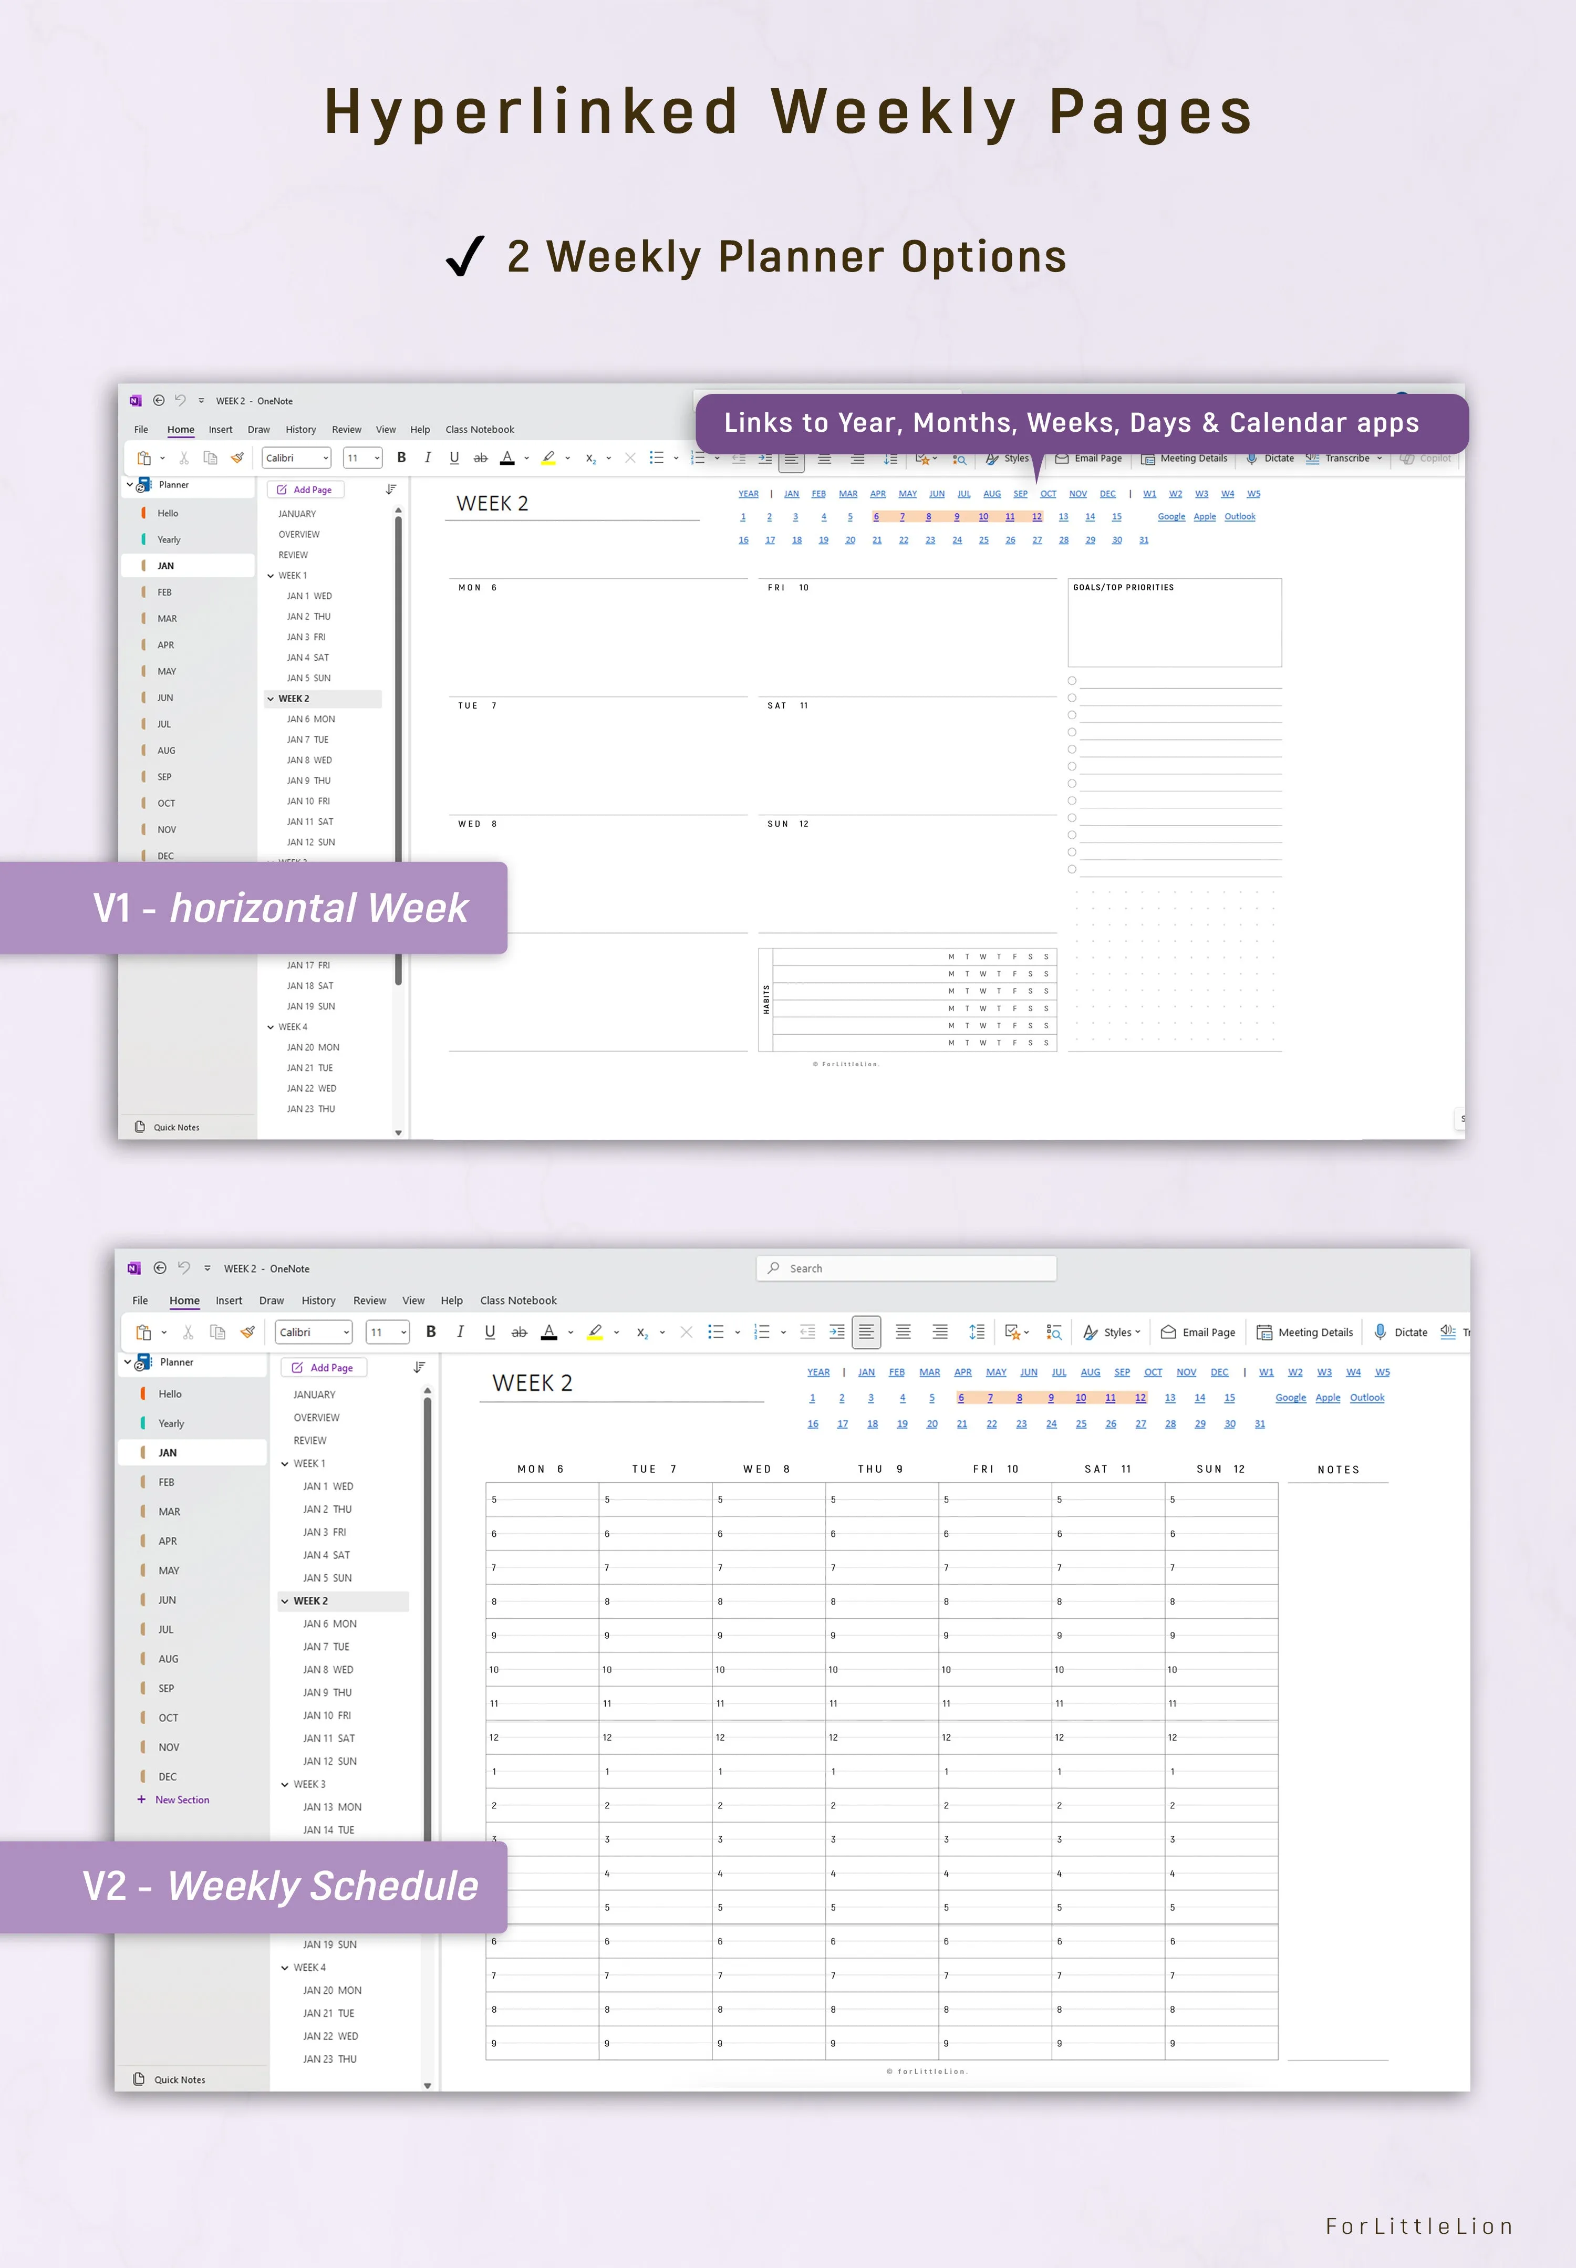This screenshot has width=1576, height=2268.
Task: Toggle Bold in lower window ribbon
Action: pos(431,1332)
